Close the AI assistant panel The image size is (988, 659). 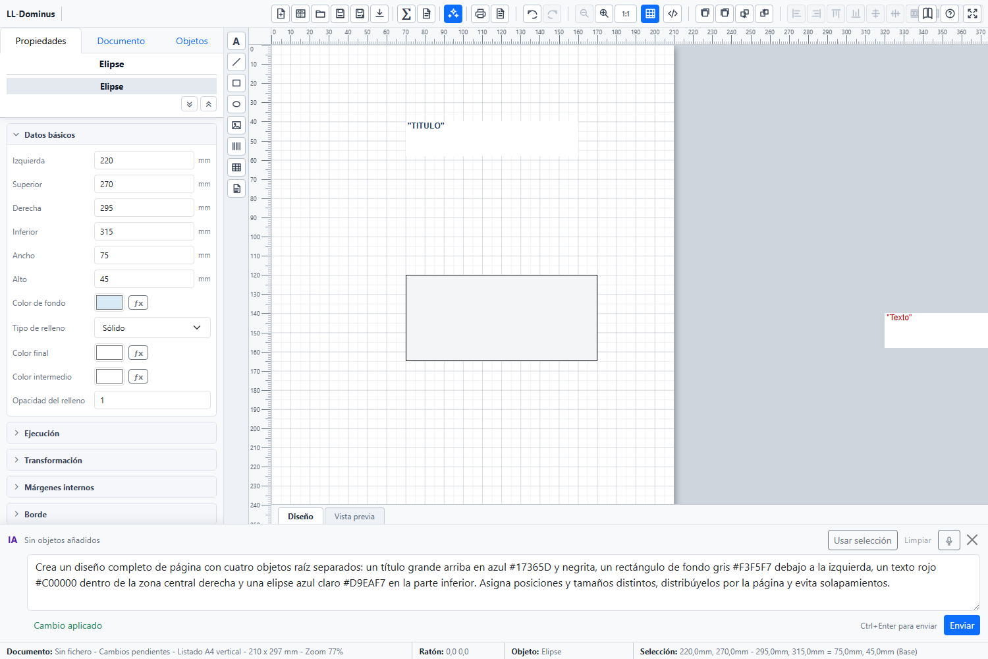(972, 540)
